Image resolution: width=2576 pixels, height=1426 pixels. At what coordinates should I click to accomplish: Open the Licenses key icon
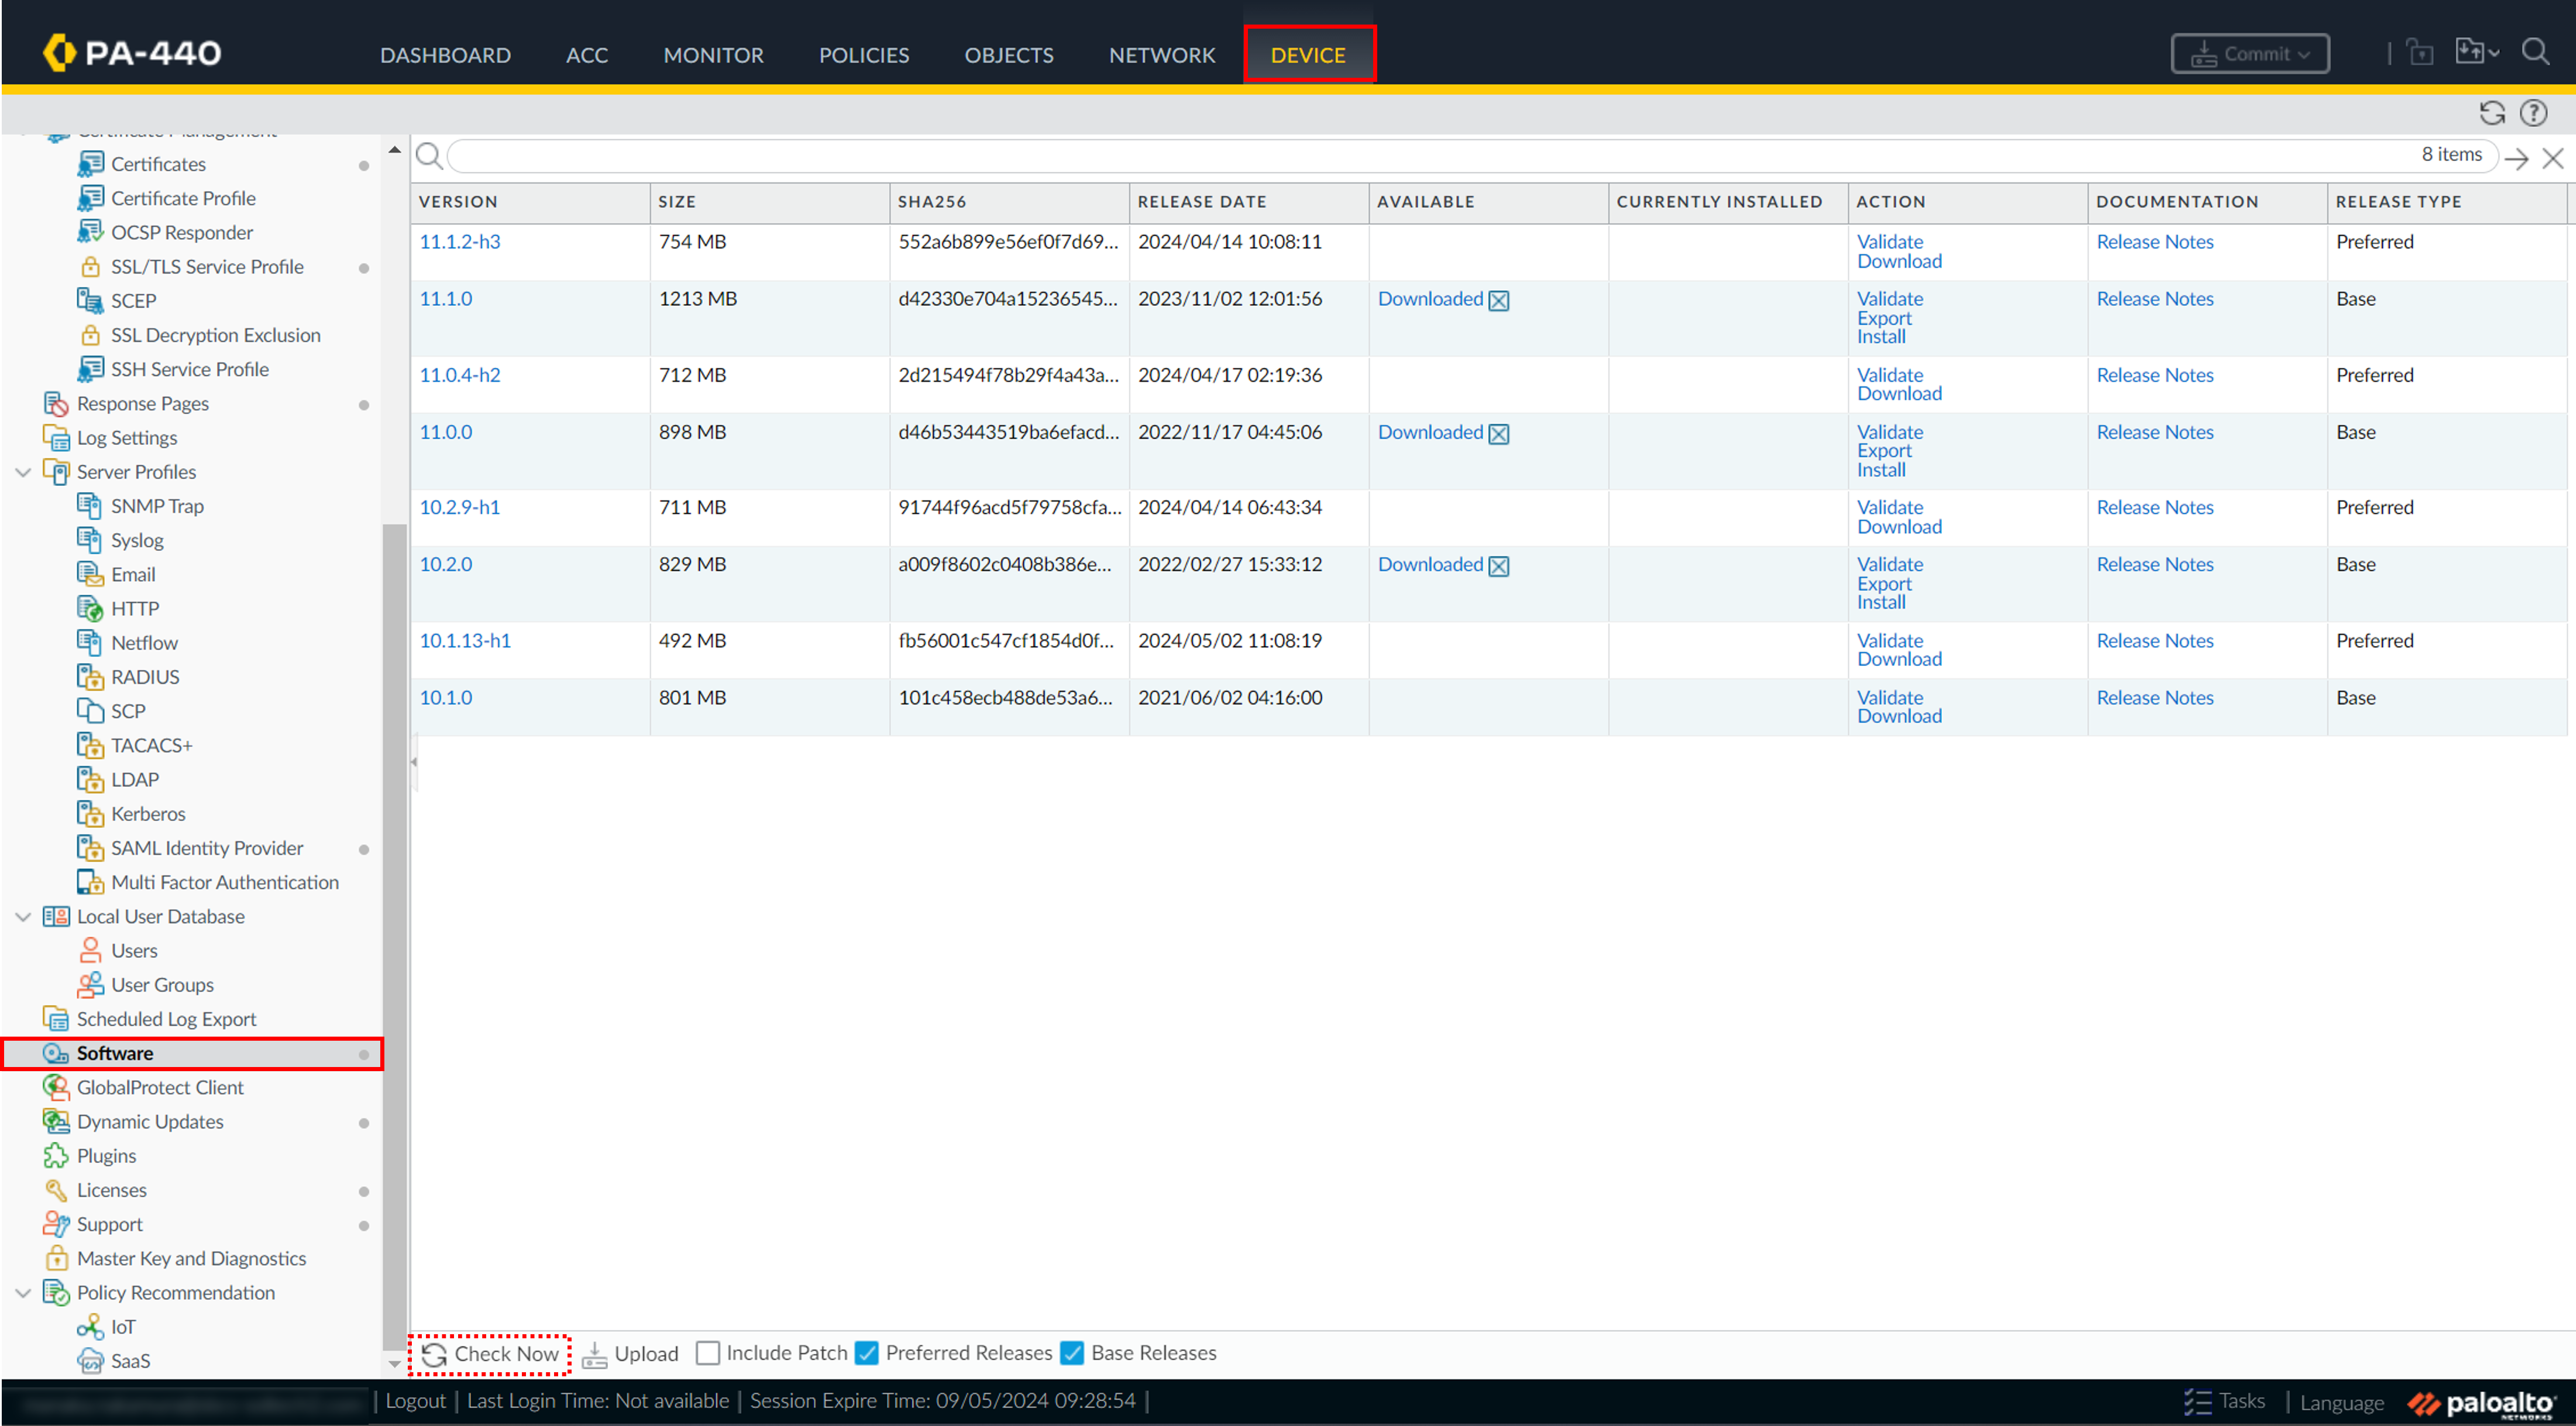(56, 1190)
